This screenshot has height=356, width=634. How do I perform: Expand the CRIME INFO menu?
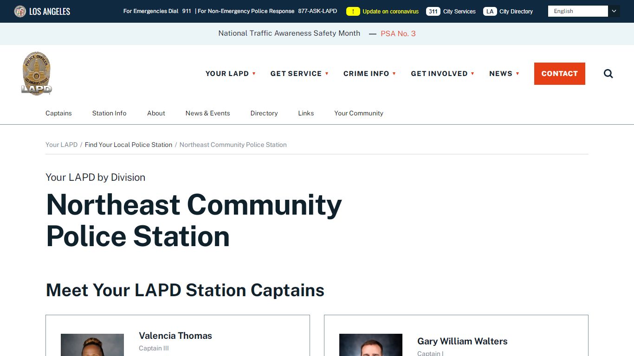point(369,74)
